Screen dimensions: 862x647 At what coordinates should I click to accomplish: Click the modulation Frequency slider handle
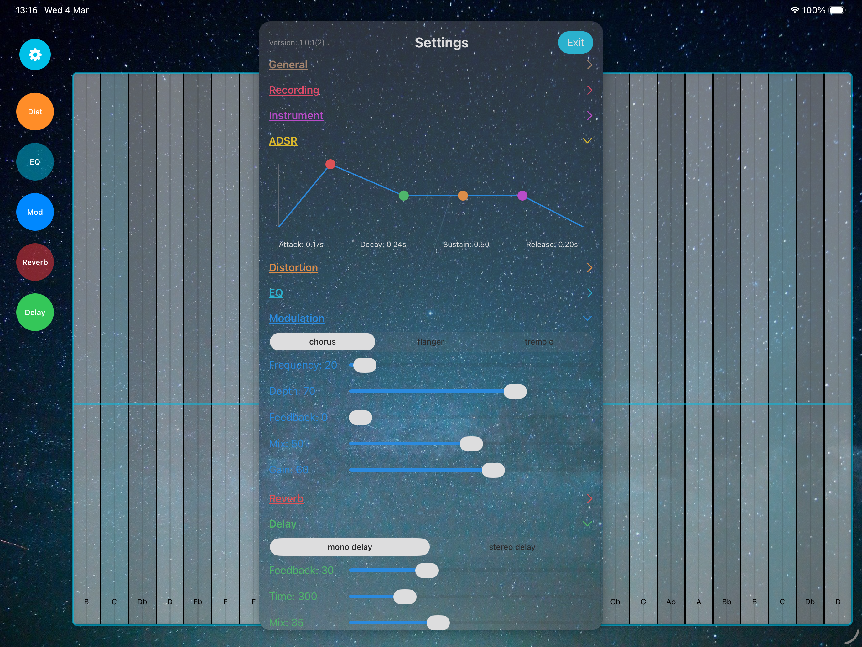coord(365,365)
